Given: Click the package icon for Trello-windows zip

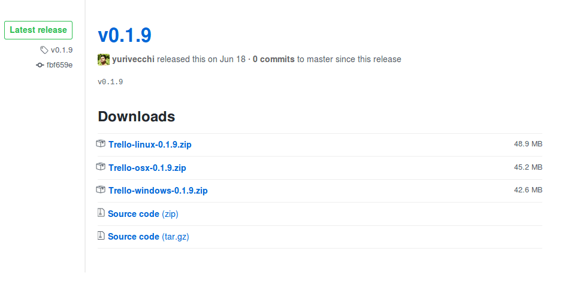Looking at the screenshot, I should [x=101, y=190].
